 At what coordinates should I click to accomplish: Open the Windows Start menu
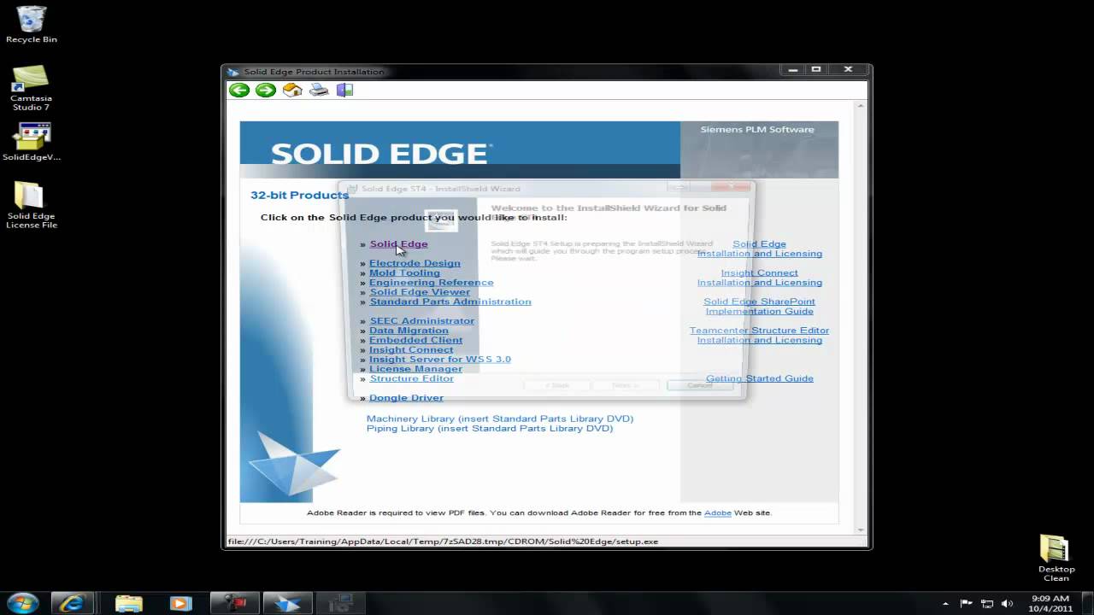pos(21,603)
